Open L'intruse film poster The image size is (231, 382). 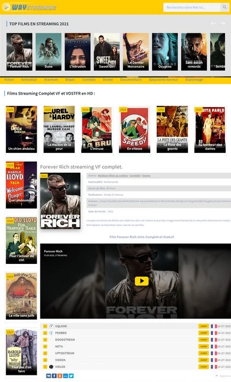97,130
